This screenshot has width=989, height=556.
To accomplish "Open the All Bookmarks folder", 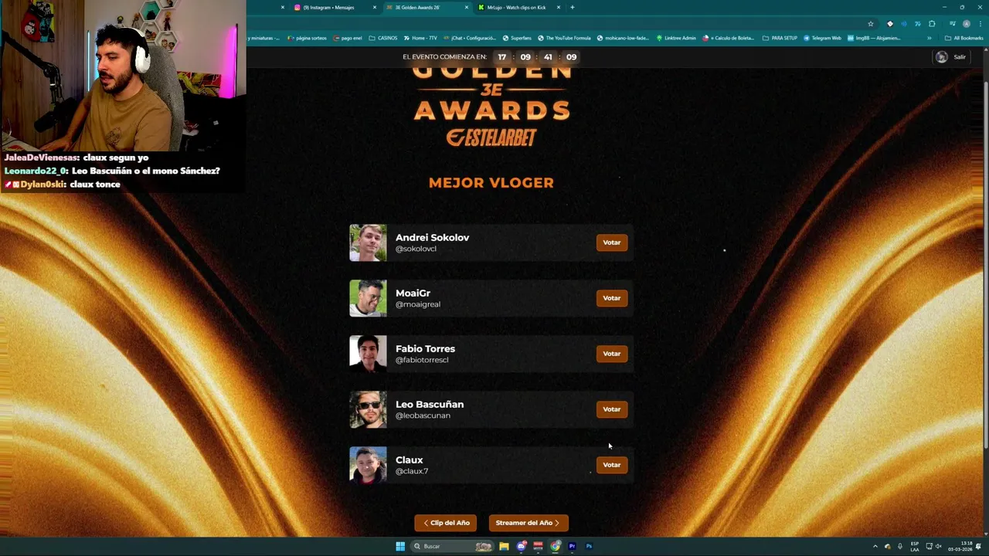I will coord(964,38).
